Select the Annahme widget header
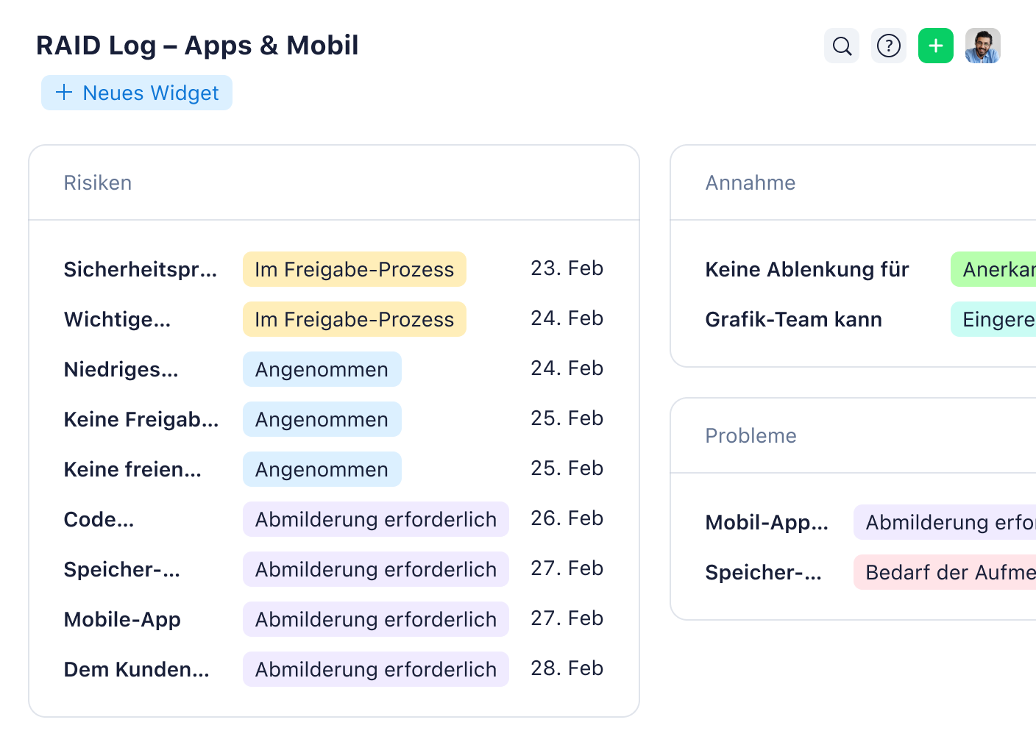 coord(751,182)
